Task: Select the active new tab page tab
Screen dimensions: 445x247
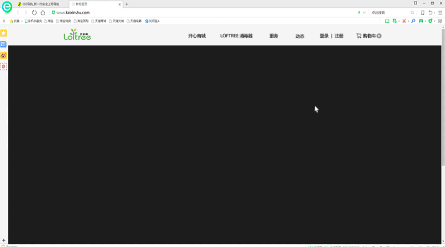Action: pyautogui.click(x=95, y=4)
